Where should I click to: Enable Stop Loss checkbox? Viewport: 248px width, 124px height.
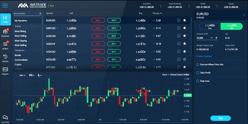pyautogui.click(x=198, y=81)
